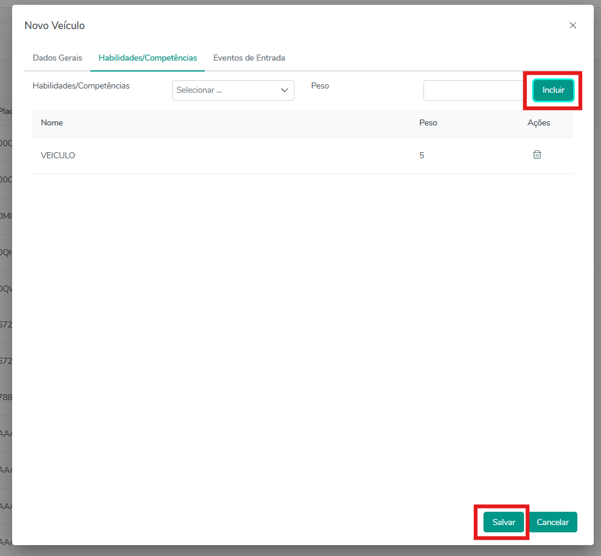
Task: Open the Eventos de Entrada tab
Action: (x=249, y=58)
